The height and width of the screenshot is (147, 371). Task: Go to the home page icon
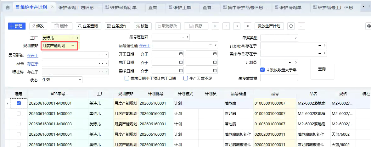pos(8,8)
